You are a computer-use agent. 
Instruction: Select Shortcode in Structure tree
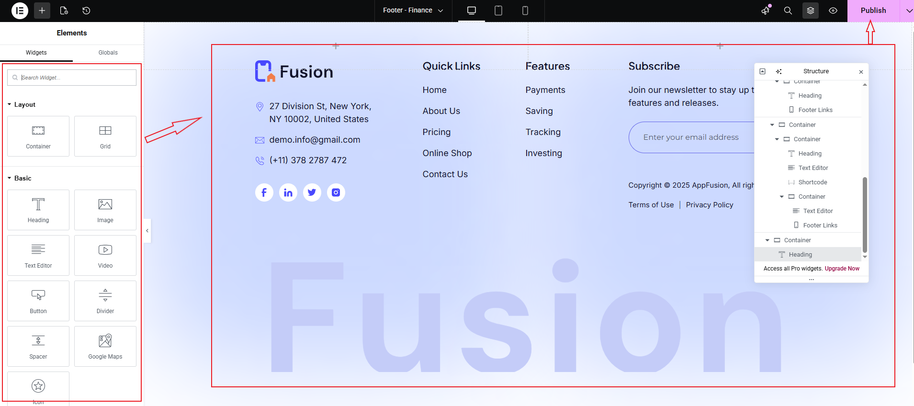pyautogui.click(x=812, y=182)
